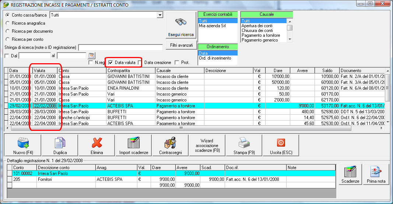This screenshot has width=393, height=204.
Task: Select the ENEA RINALDINI row
Action: 194,88
